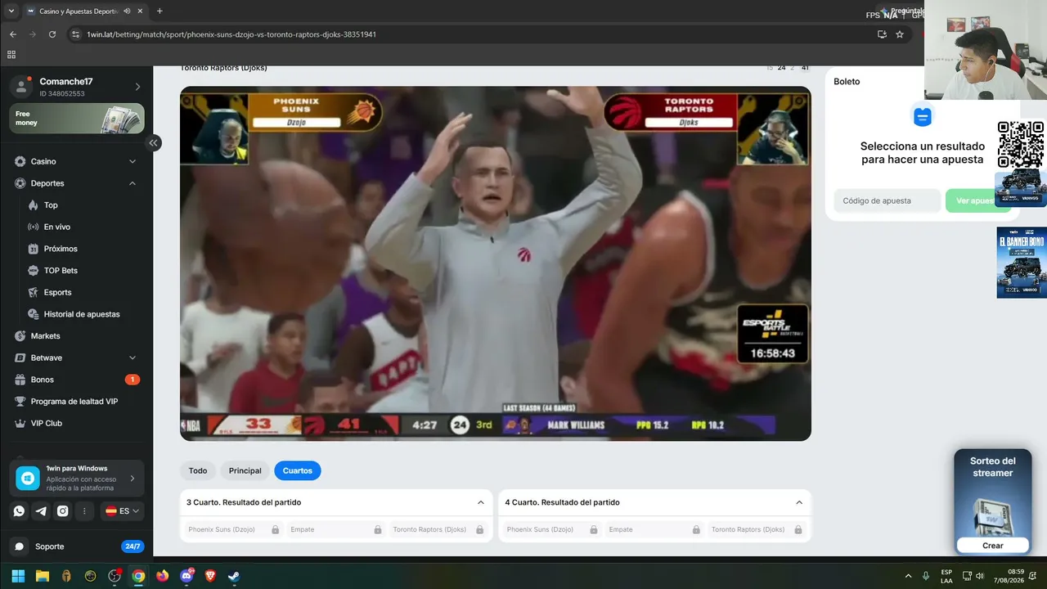Click the Markets sidebar icon
The width and height of the screenshot is (1047, 589).
tap(20, 336)
